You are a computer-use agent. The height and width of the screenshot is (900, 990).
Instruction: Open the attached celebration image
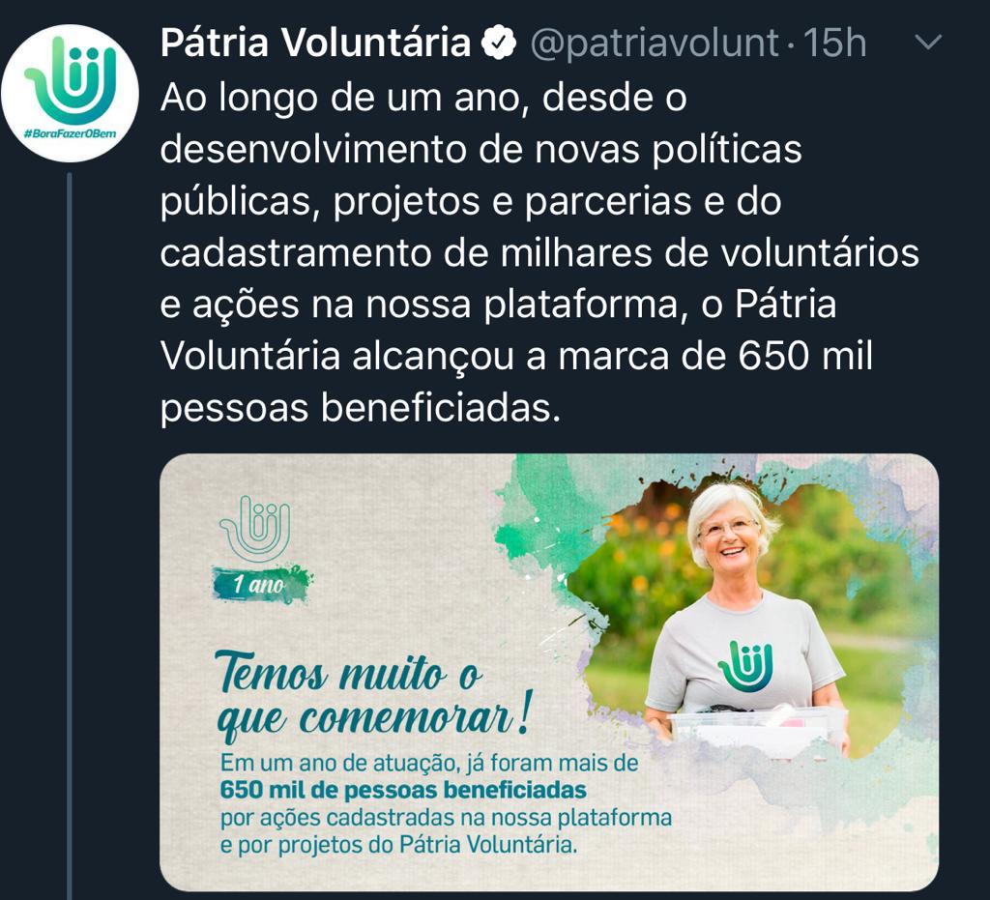tap(549, 672)
